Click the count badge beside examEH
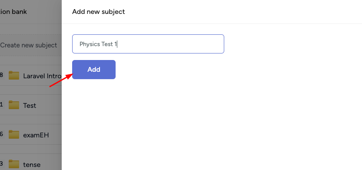The height and width of the screenshot is (170, 362). (x=2, y=134)
